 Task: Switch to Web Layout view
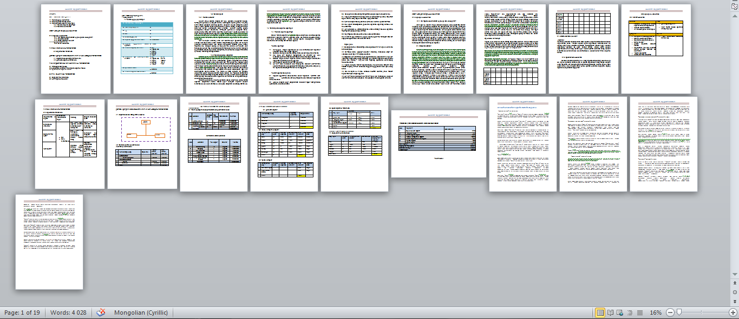620,313
